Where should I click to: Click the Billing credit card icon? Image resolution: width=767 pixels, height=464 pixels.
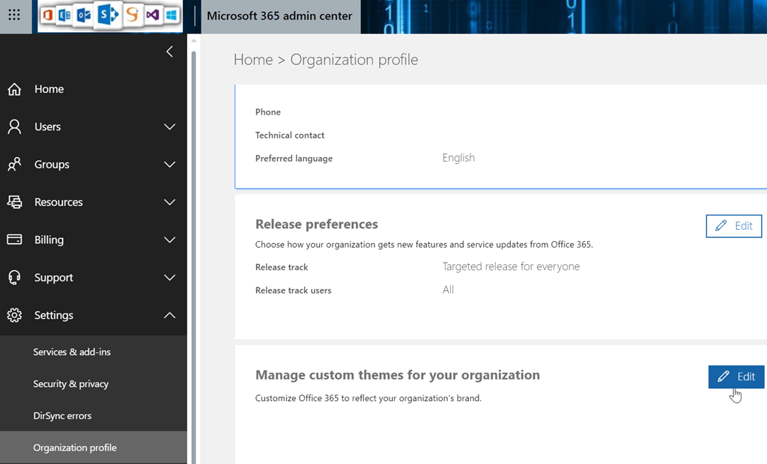(x=14, y=239)
